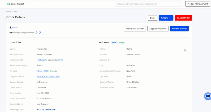Copy the address with green Copy button
The image size is (211, 112).
tap(121, 43)
